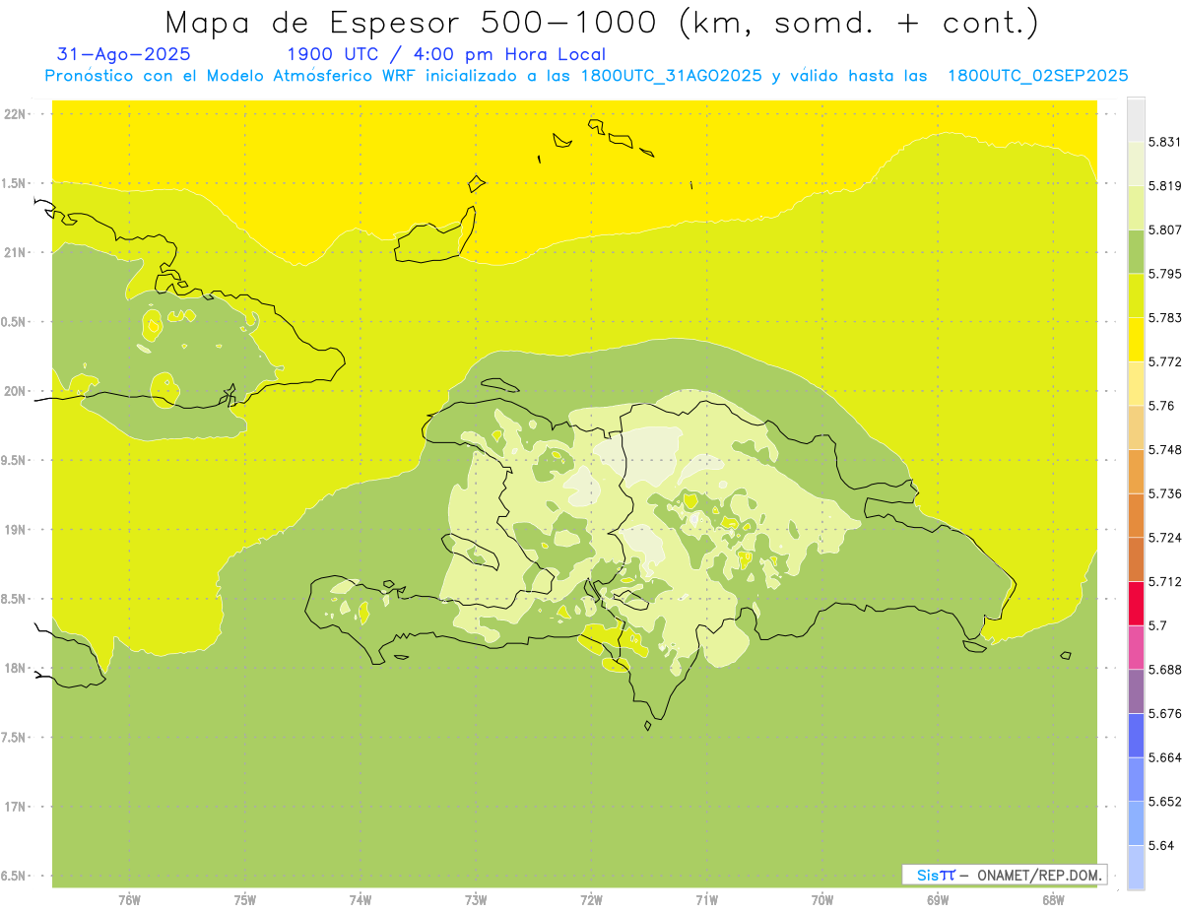This screenshot has height=913, width=1182.
Task: Click the "ONAMET/REP.DOM." credit label
Action: point(1040,875)
